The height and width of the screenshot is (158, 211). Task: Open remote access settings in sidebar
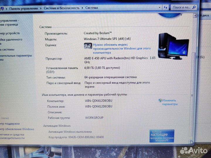click(x=11, y=41)
